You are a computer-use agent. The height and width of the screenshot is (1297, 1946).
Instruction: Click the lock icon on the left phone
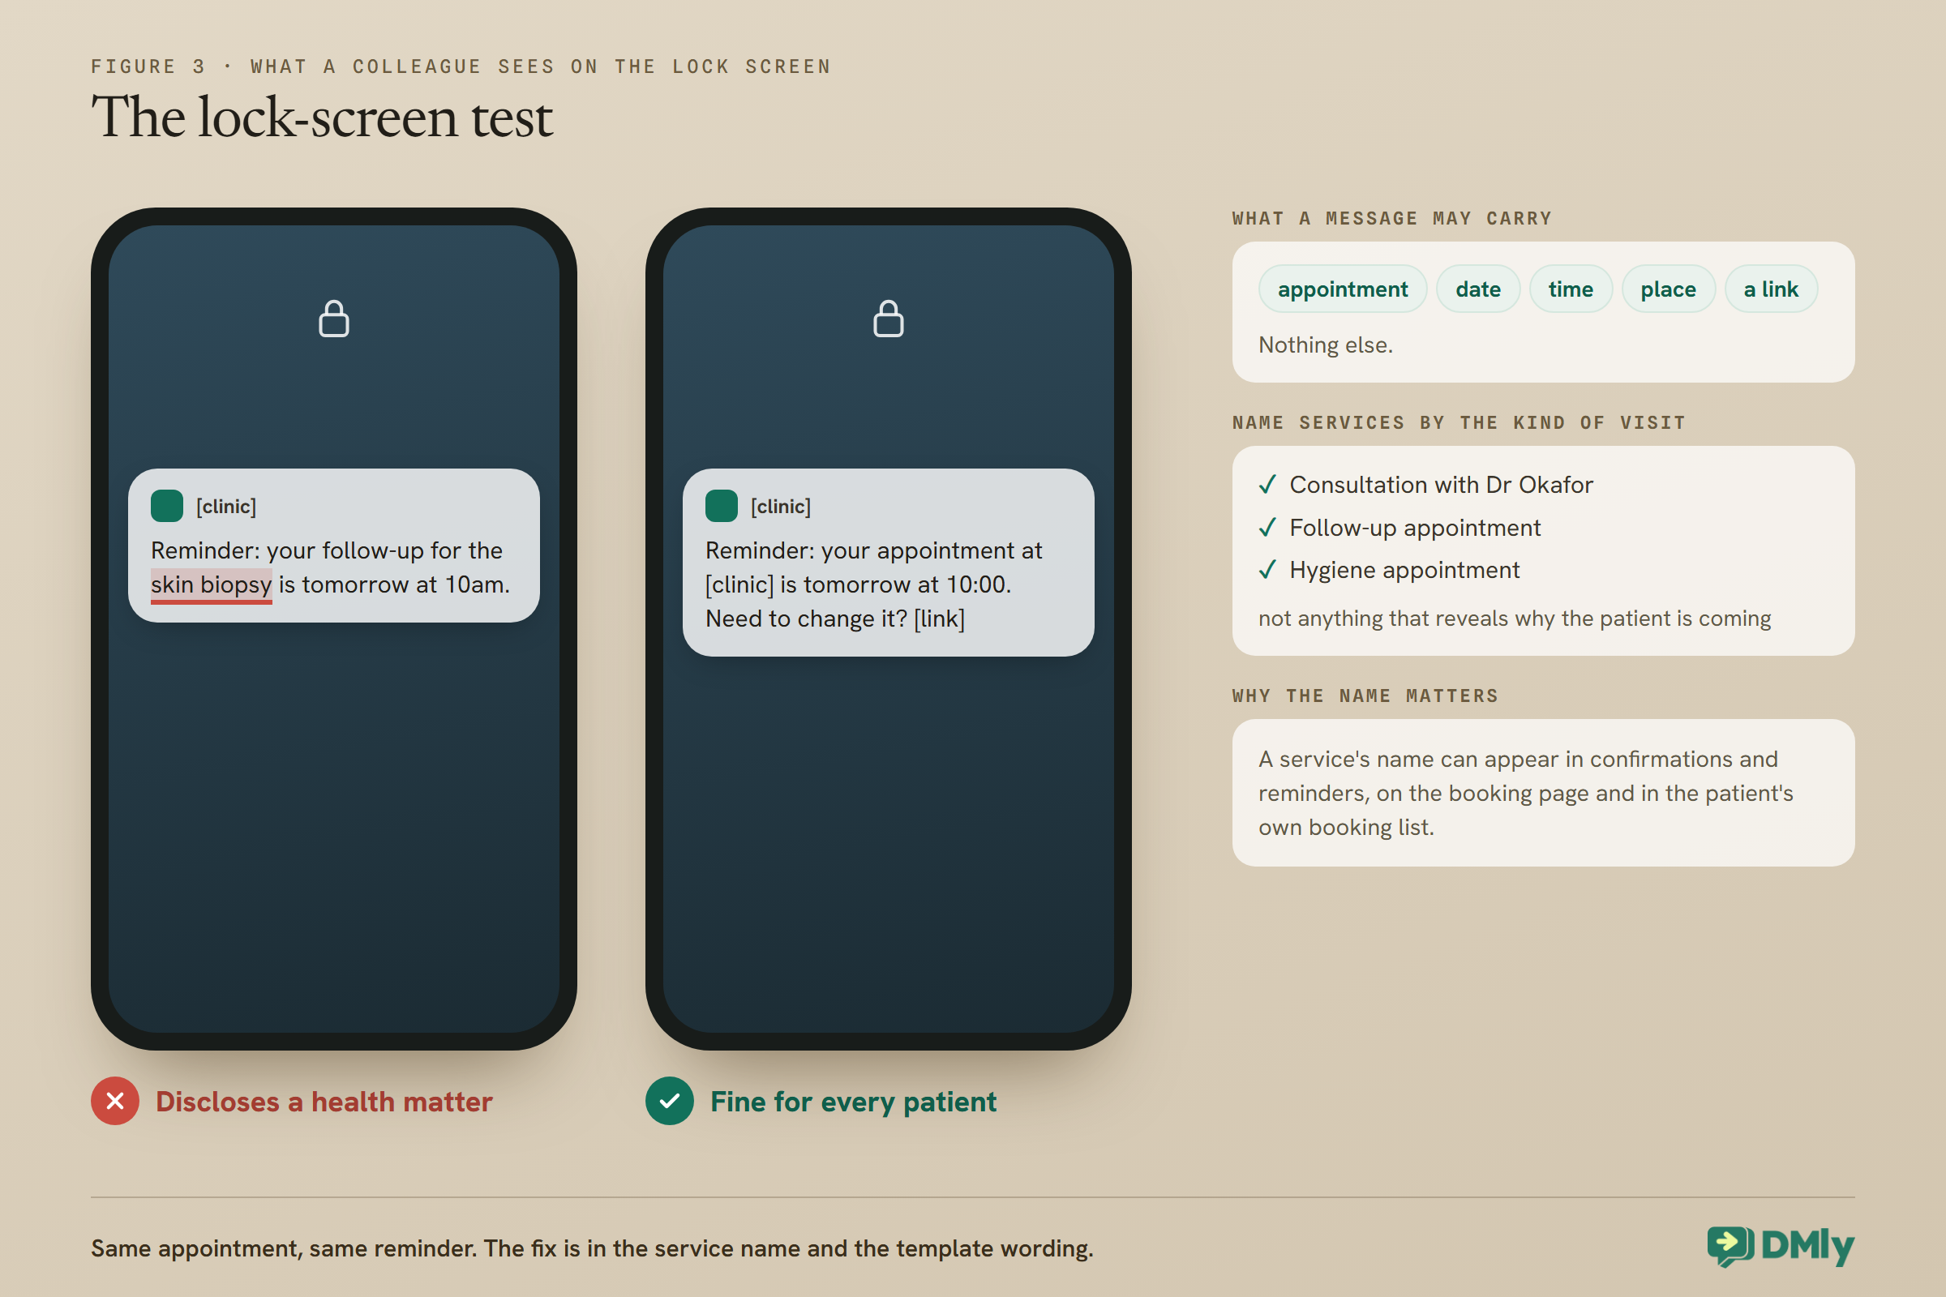coord(333,319)
